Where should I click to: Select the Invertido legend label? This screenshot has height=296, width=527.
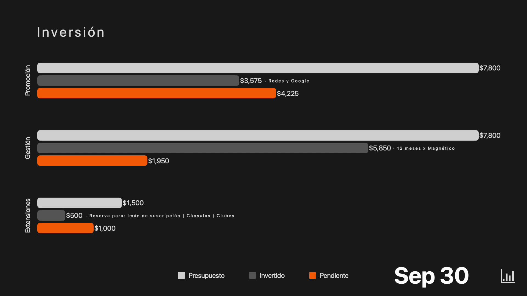(x=272, y=276)
